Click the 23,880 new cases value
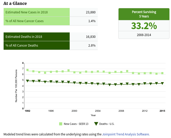Image resolution: width=171 pixels, height=138 pixels. (x=91, y=12)
